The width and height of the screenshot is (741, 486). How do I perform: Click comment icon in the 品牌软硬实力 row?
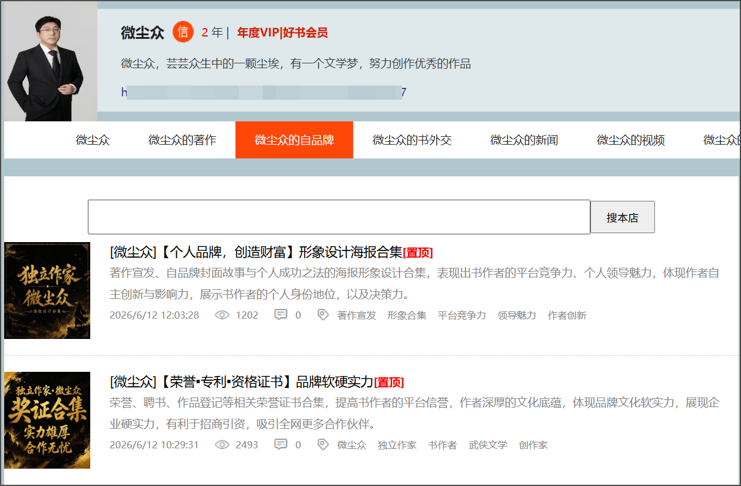281,445
